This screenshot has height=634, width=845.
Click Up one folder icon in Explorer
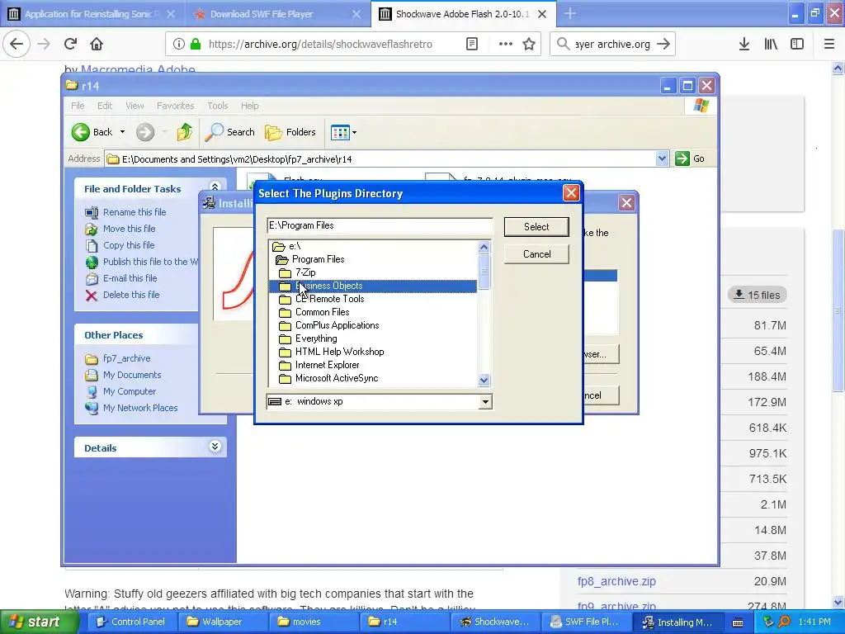184,132
